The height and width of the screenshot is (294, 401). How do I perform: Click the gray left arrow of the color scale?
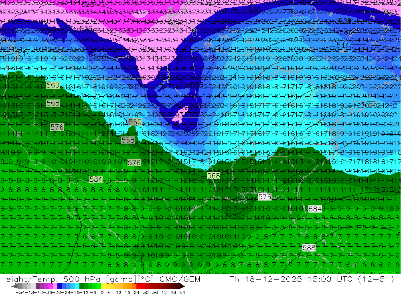(14, 286)
